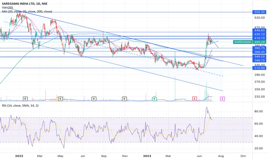This screenshot has width=269, height=159.
Task: Click the SAREGAMA price tag label
Action: 242,42
